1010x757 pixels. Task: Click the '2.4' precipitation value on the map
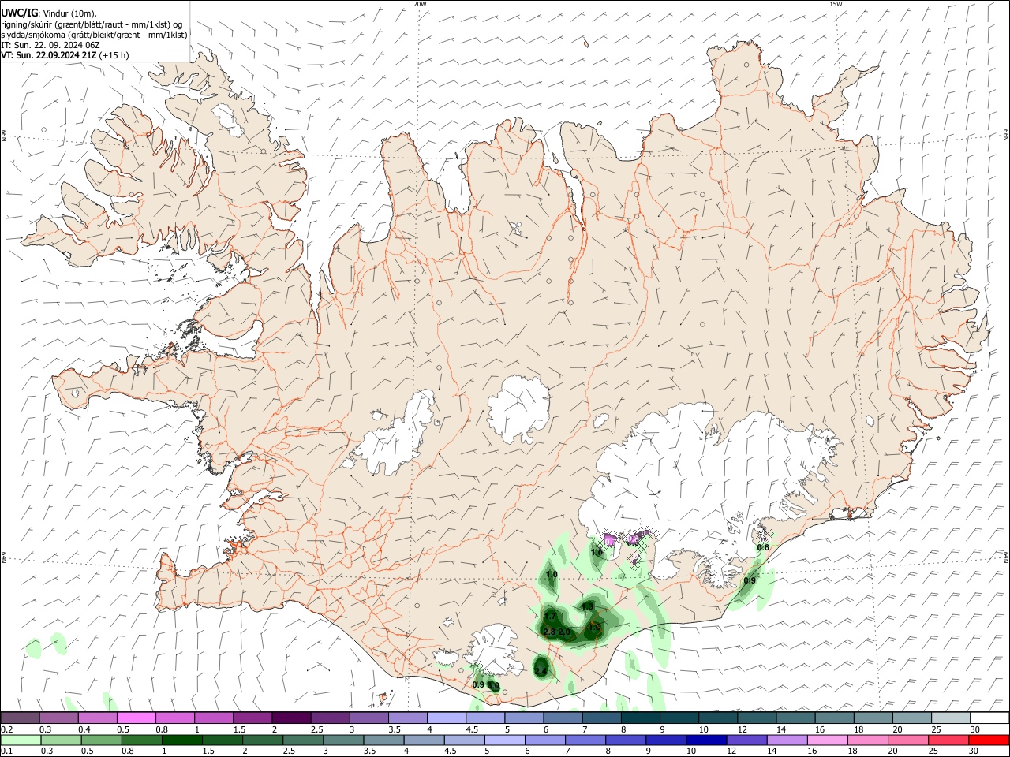click(541, 671)
